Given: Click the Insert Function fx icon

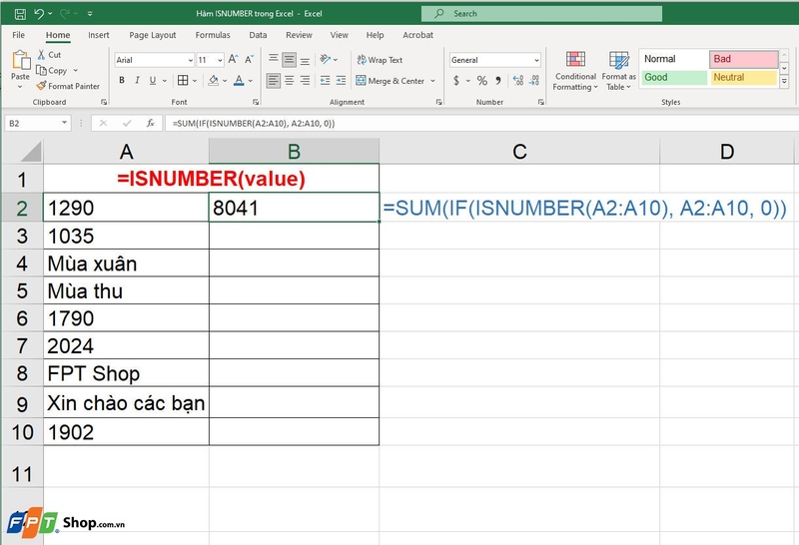Looking at the screenshot, I should pos(151,123).
